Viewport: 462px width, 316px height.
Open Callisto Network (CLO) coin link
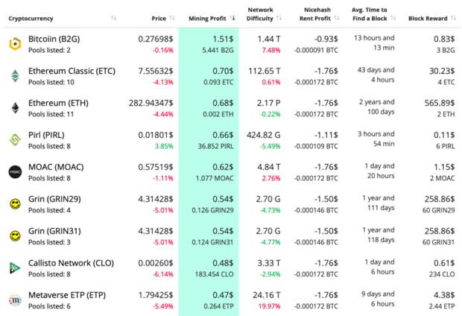coord(71,263)
